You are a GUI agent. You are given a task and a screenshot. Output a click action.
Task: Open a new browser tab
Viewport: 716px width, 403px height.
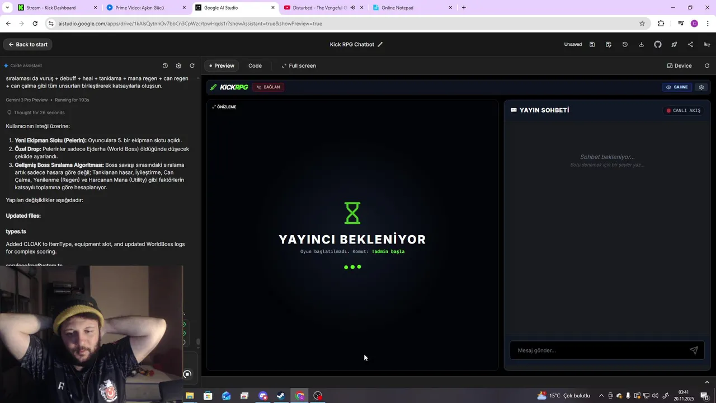point(464,8)
